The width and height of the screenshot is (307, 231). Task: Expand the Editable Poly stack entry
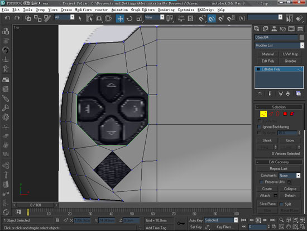tap(258, 69)
